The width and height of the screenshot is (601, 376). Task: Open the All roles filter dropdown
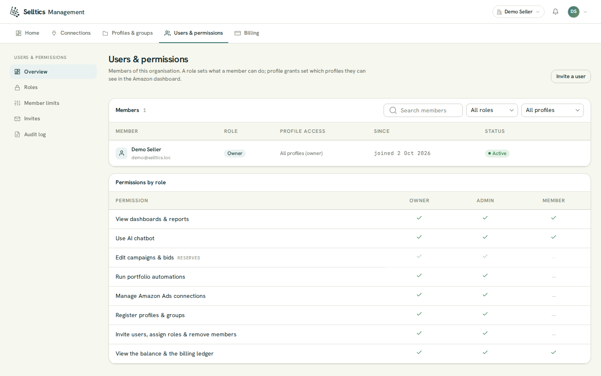[492, 110]
